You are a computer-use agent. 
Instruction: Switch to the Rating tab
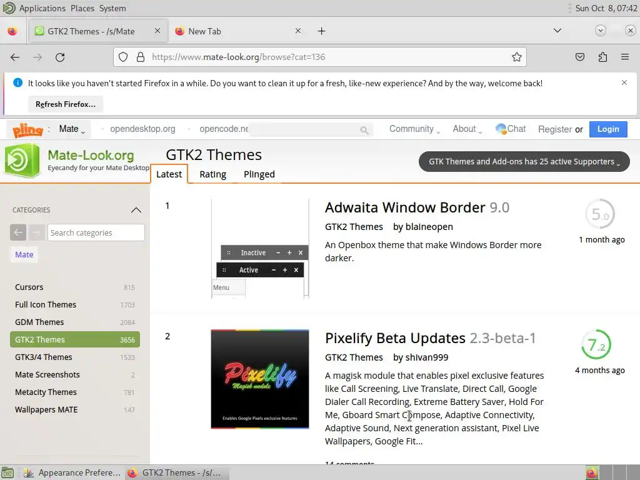click(x=212, y=174)
